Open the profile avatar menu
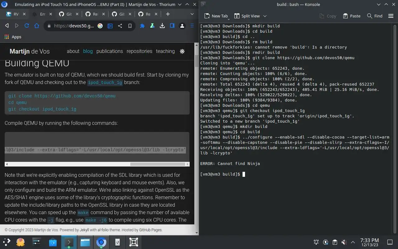398x249 pixels. coord(182,26)
